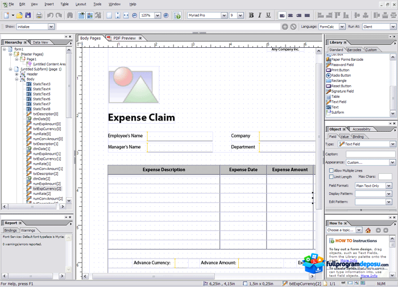Open the Language FormCalc dropdown
The height and width of the screenshot is (287, 398).
[342, 27]
